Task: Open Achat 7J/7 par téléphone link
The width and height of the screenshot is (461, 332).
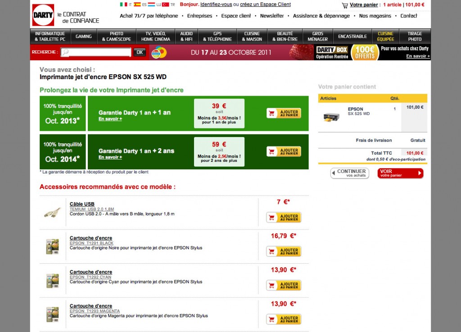Action: click(x=149, y=16)
